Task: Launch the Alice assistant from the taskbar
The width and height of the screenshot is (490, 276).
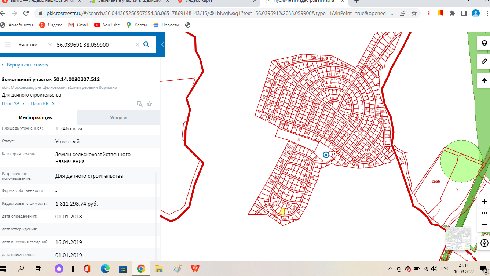Action: pos(58,269)
